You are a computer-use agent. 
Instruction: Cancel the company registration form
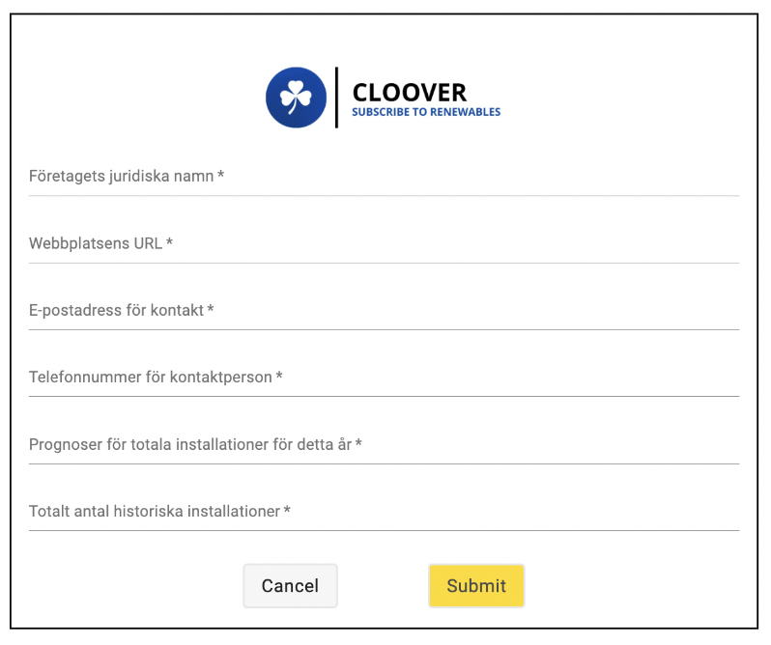tap(290, 585)
